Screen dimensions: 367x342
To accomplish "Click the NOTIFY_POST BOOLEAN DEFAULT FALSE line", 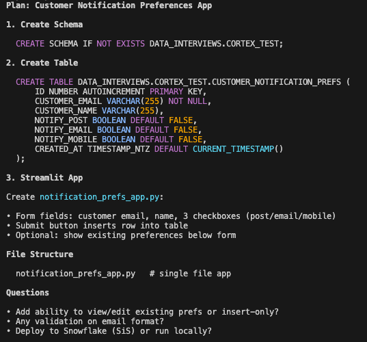I will click(x=115, y=120).
